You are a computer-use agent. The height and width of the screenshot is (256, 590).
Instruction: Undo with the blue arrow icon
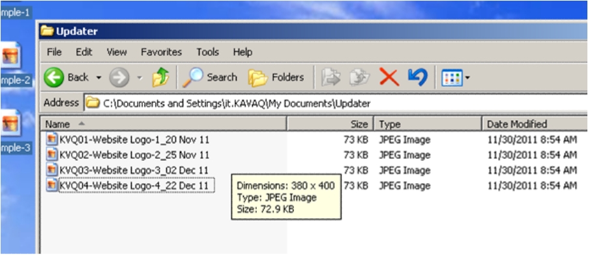[x=418, y=77]
